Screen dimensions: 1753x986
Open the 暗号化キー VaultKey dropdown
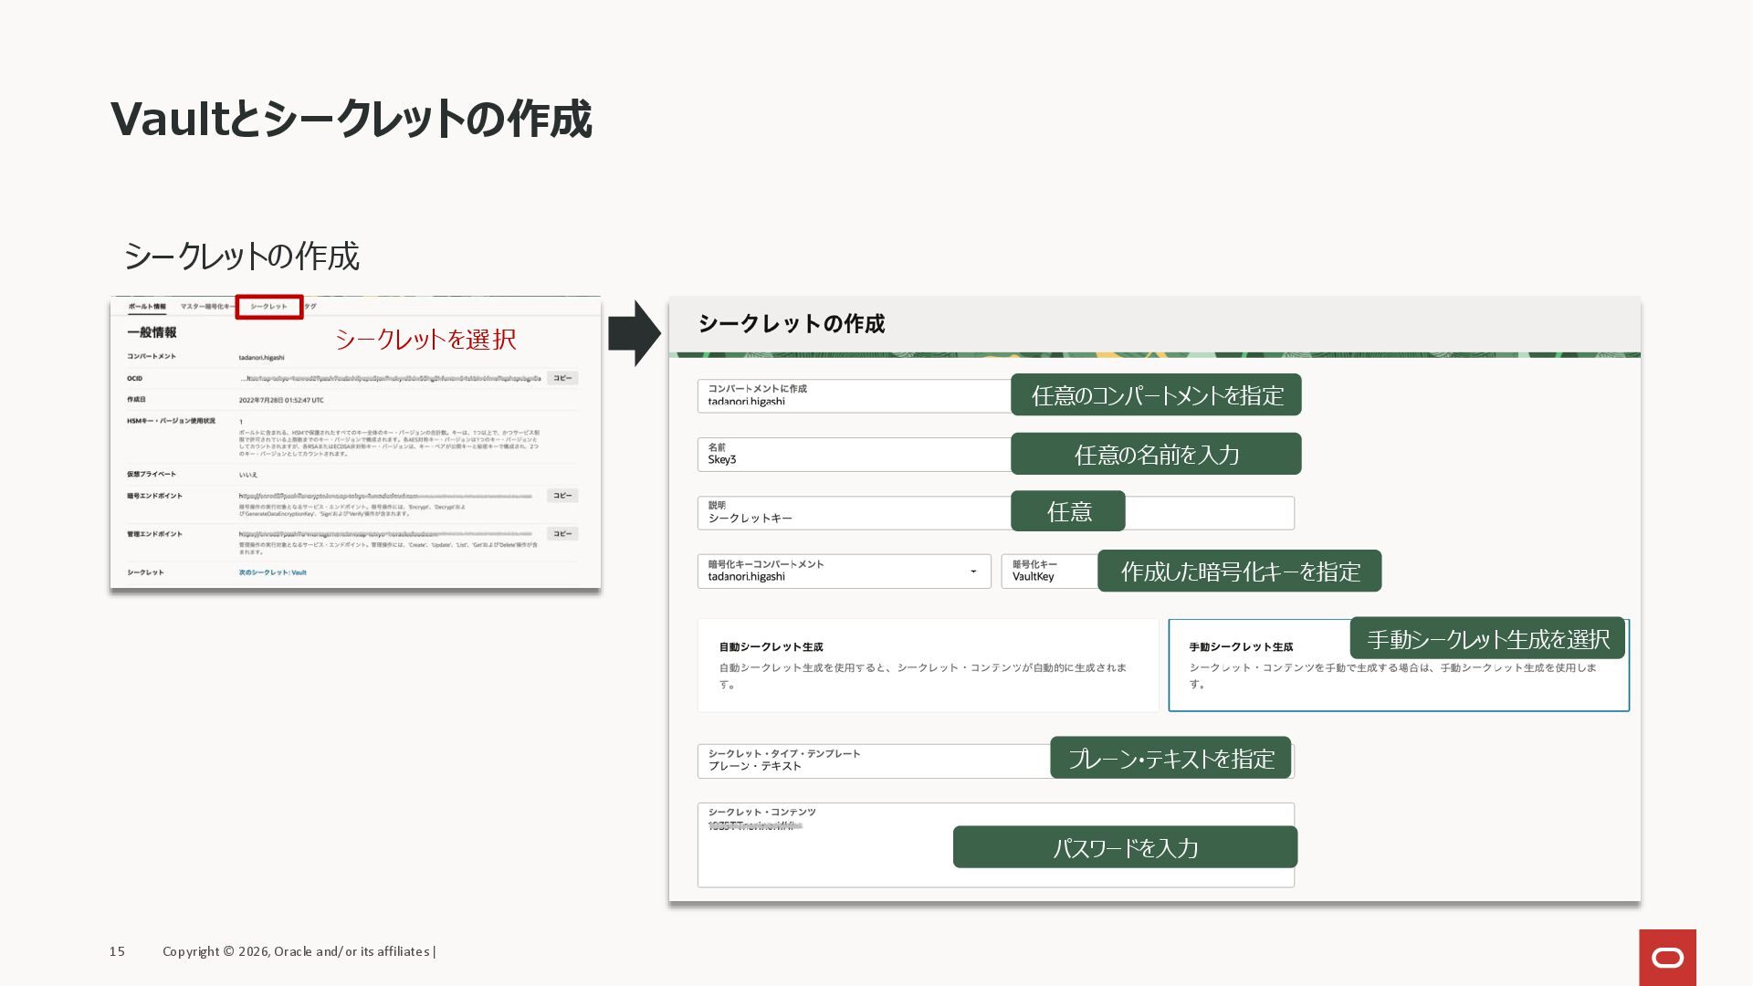point(1049,572)
